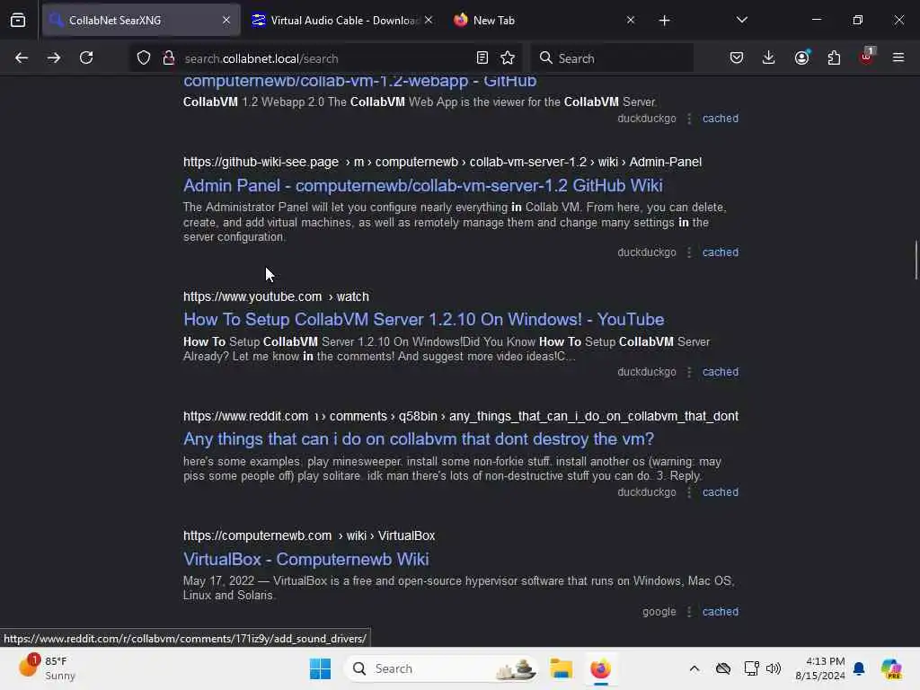Close the New Tab tab
Screen dimensions: 920x690
631,20
